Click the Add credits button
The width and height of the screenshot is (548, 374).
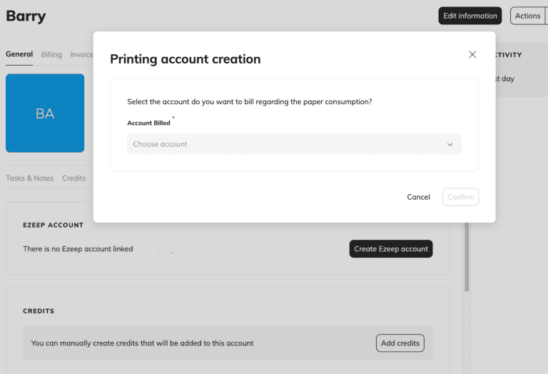point(400,343)
